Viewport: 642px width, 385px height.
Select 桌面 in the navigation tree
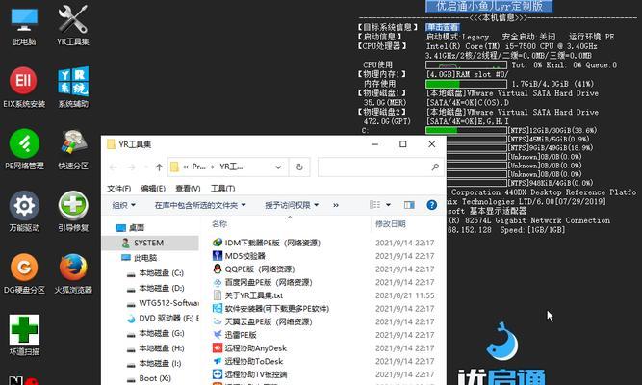[137, 228]
